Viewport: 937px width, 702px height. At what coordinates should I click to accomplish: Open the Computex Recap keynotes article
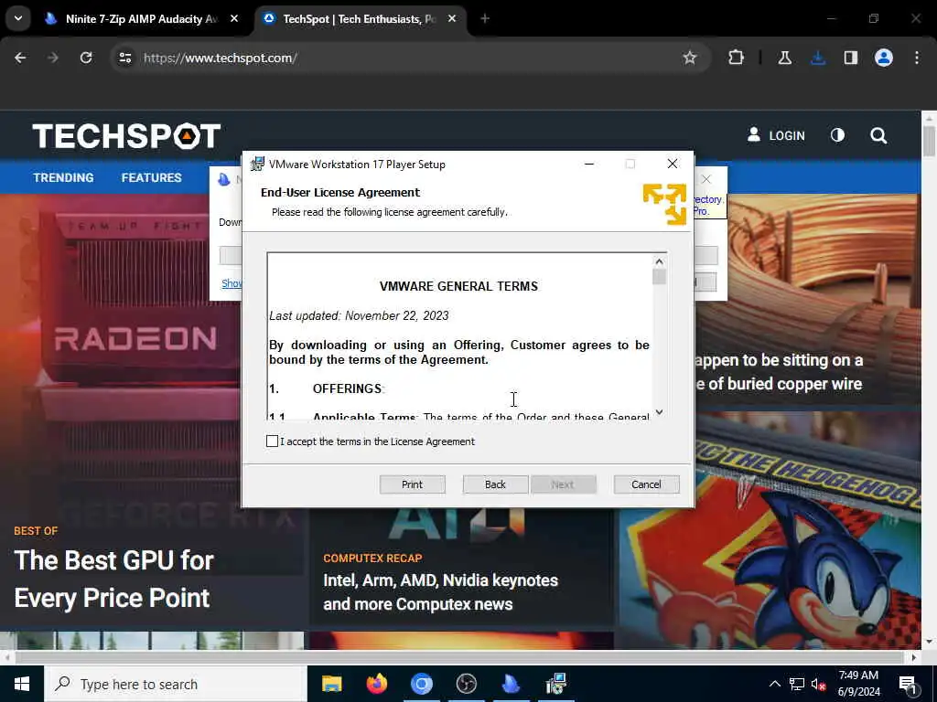[440, 592]
